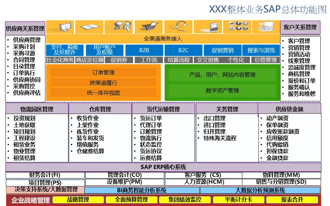Click the 忠诚度管理 list item
Screen dimensions: 330x206
pos(302,68)
